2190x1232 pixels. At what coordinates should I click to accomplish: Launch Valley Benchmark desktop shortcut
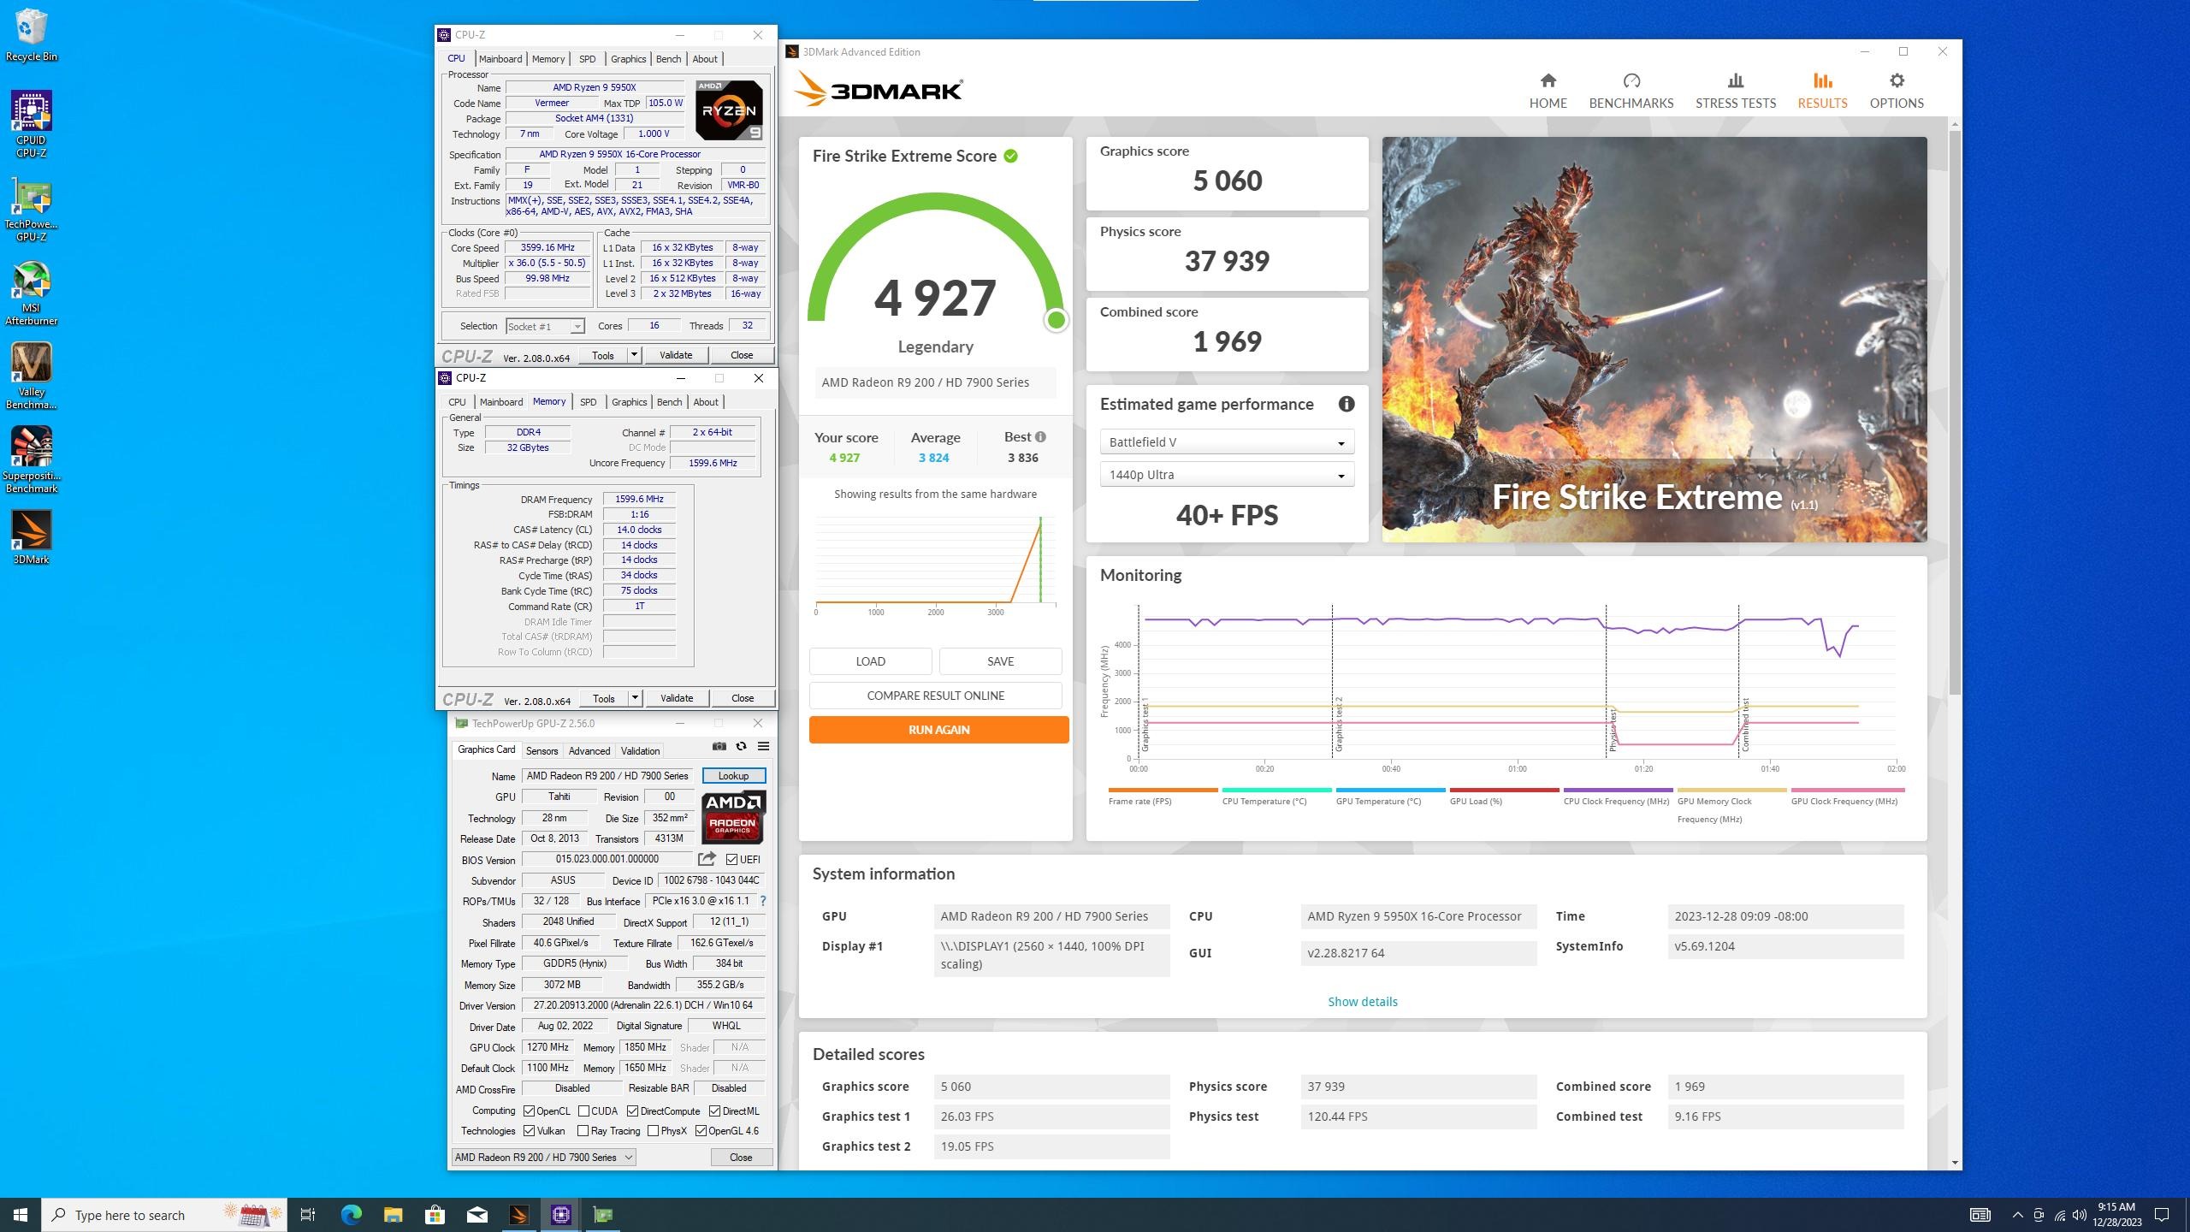32,377
